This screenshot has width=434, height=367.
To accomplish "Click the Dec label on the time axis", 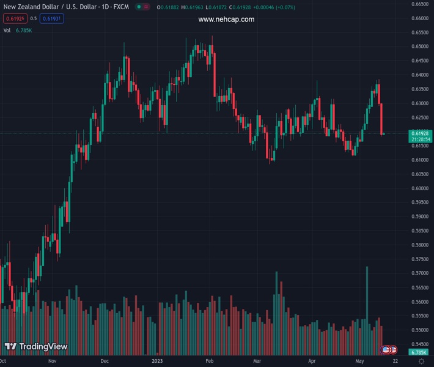I will click(x=104, y=361).
